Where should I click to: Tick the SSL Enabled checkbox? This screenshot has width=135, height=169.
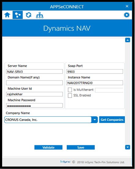click(x=70, y=96)
